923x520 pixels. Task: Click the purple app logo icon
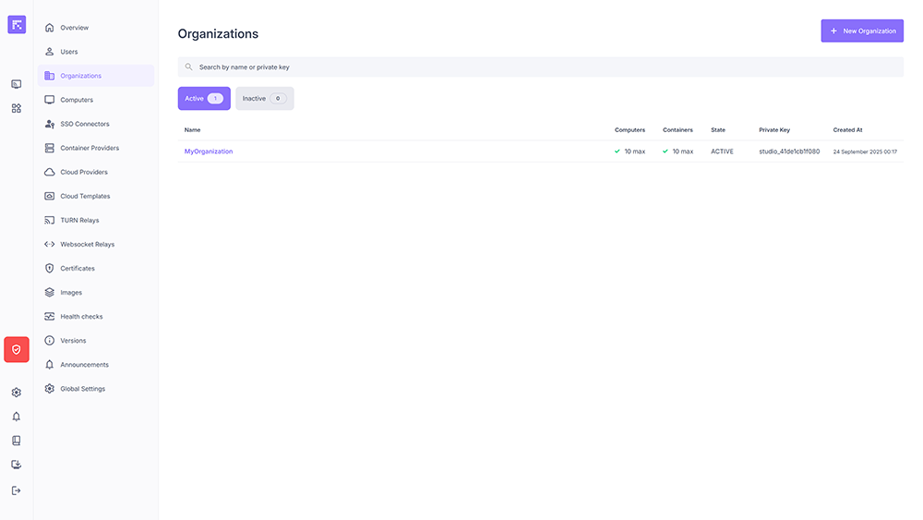tap(17, 25)
